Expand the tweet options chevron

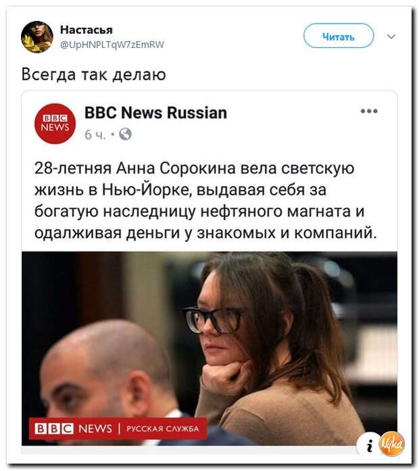[x=391, y=36]
